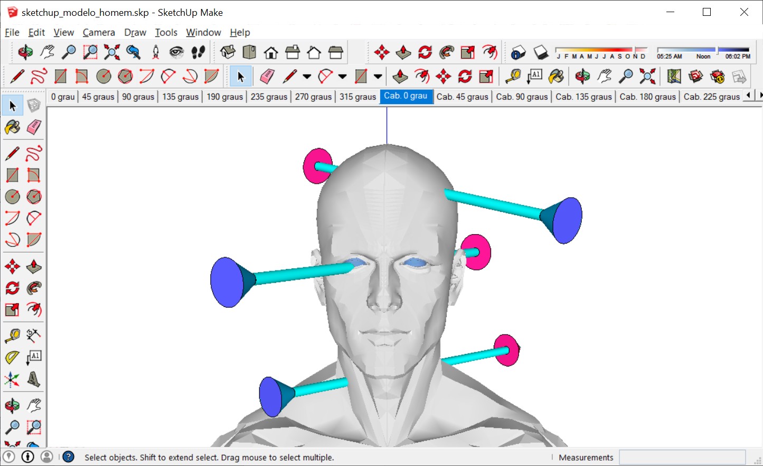Click the Measurements input box

click(x=682, y=458)
